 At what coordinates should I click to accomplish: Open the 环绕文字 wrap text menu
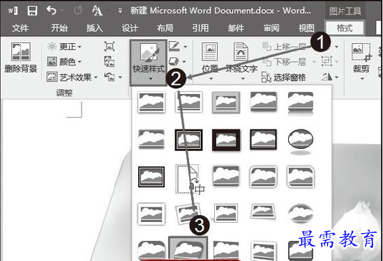(x=241, y=61)
